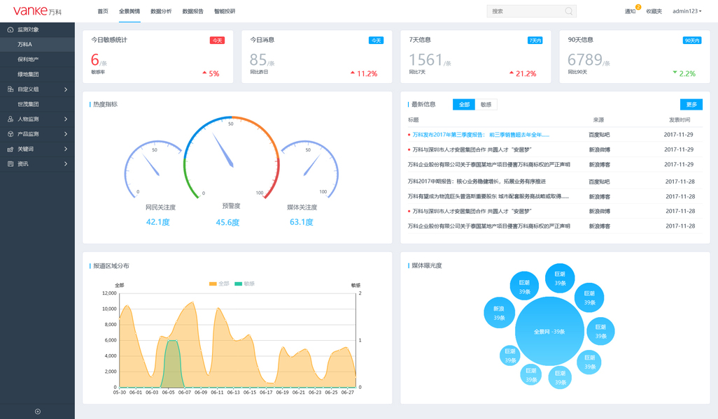Click the 人物监测 person icon in sidebar

point(10,119)
